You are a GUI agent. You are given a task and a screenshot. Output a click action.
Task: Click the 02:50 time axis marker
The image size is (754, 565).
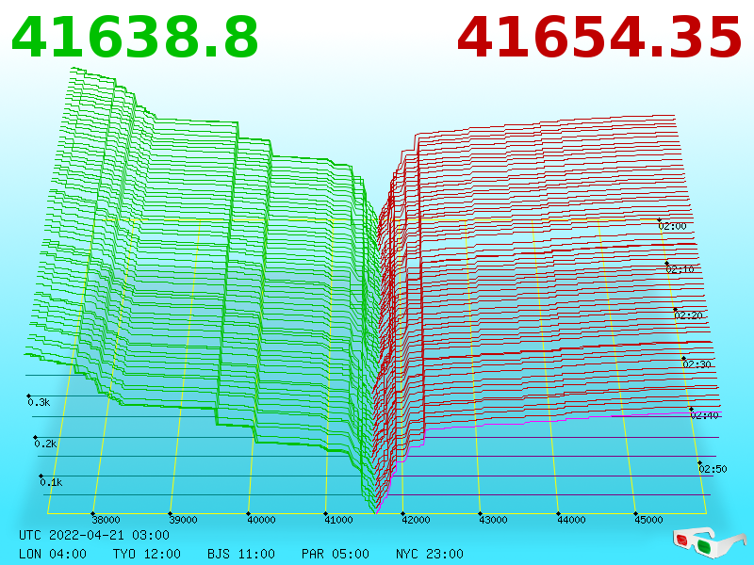713,469
